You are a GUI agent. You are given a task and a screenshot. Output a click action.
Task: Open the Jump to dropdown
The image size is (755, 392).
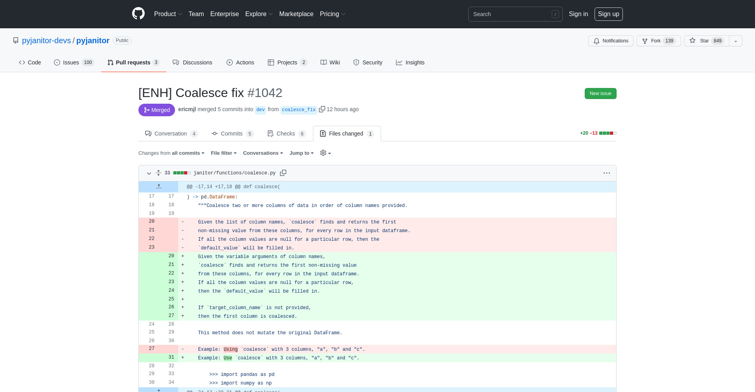click(x=302, y=153)
